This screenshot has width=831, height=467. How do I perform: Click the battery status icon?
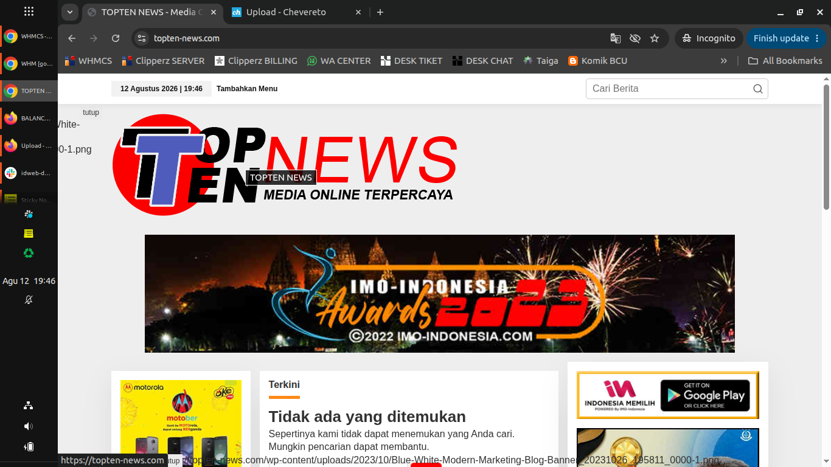click(29, 447)
